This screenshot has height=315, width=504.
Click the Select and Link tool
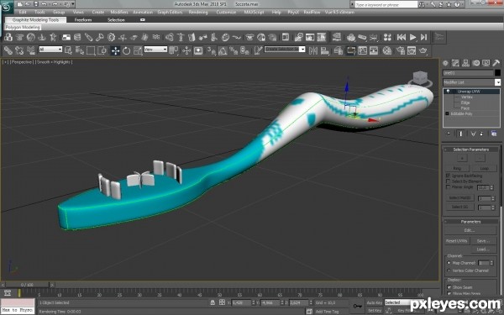pos(8,50)
